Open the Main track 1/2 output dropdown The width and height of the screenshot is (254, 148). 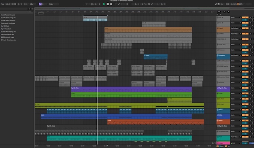[236, 143]
